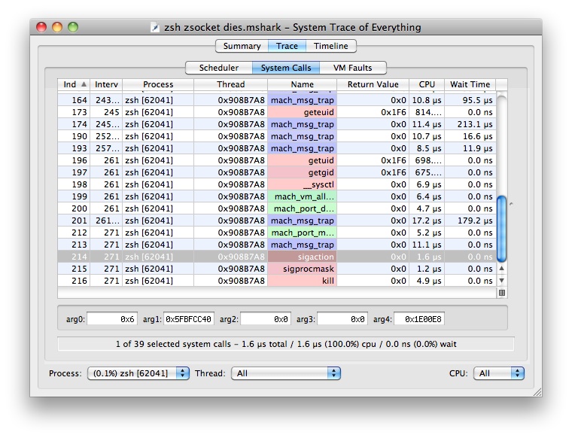Screen dimensions: 572x438
Task: Select the mach_msg_trap row at index 164
Action: click(x=277, y=100)
